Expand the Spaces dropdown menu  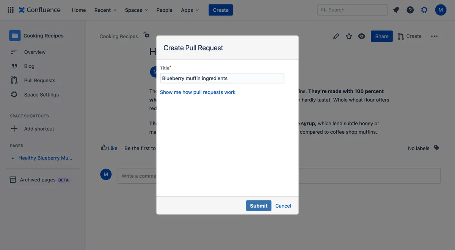click(x=136, y=10)
